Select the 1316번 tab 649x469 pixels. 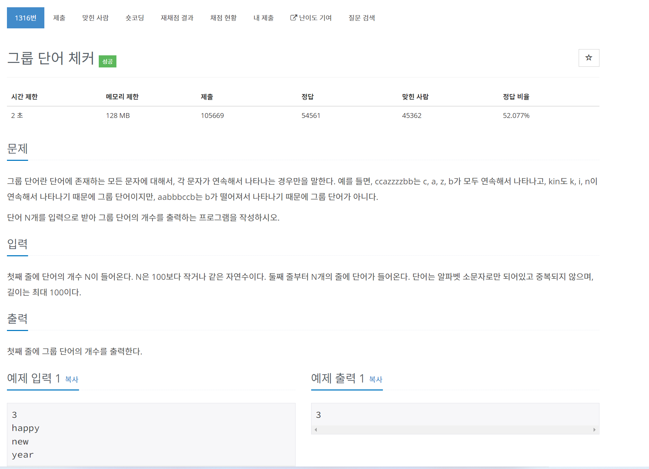coord(26,18)
